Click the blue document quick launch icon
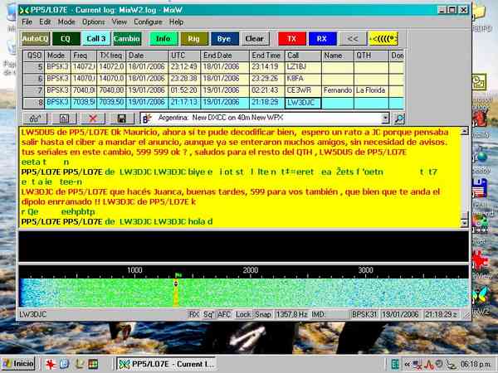The image size is (498, 373). [64, 364]
